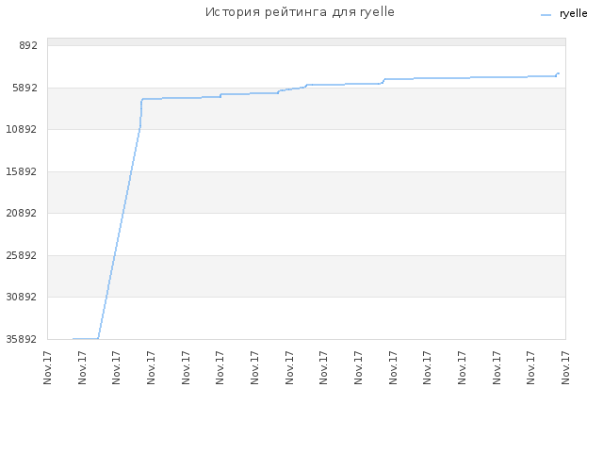Select the chart title История рейтинга для ryelle

[x=300, y=12]
